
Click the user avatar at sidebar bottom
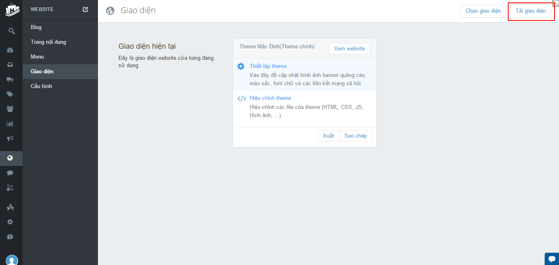[11, 260]
